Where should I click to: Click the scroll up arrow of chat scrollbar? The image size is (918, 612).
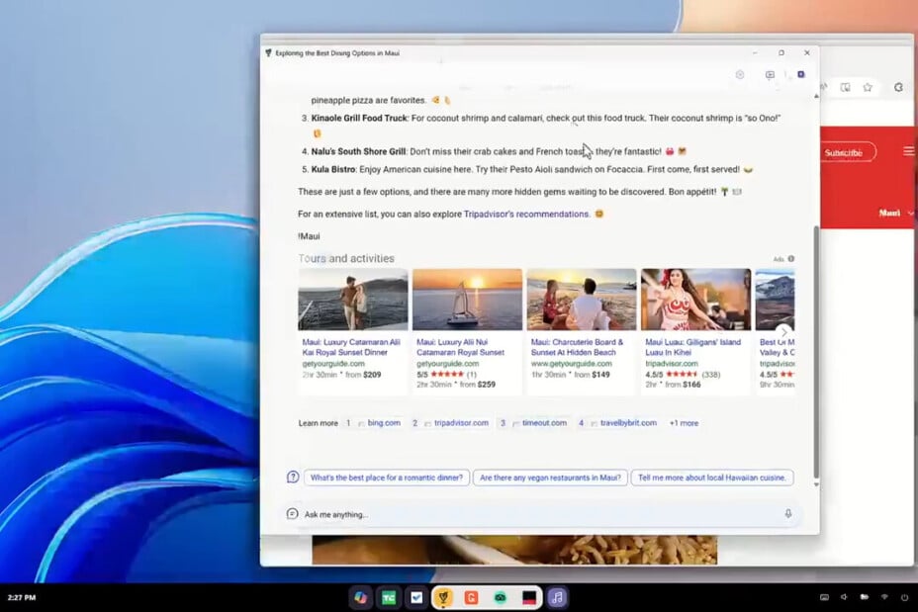point(816,97)
